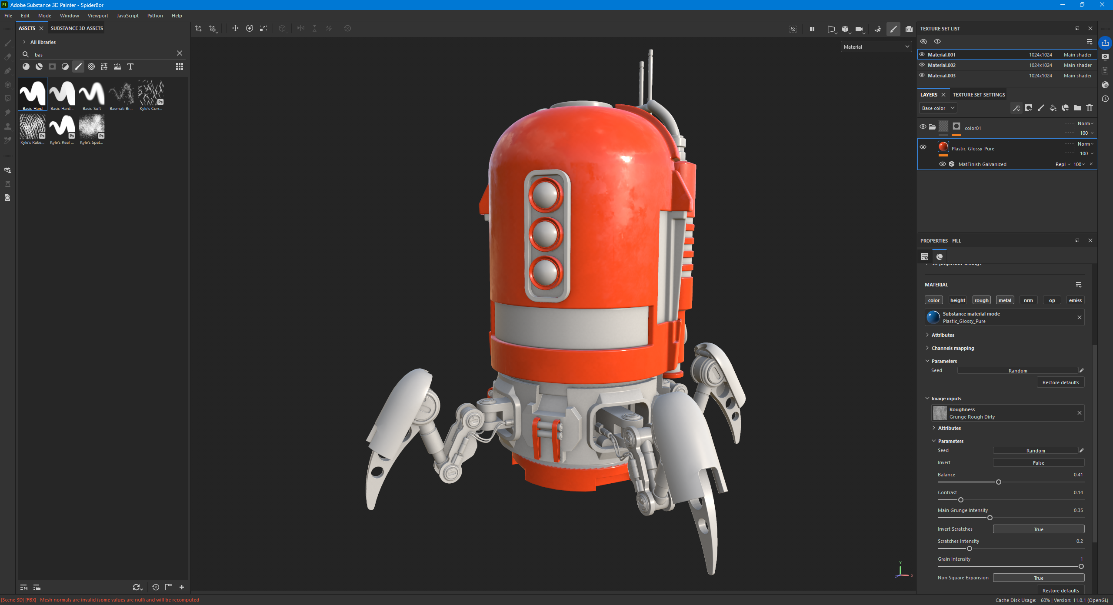Remove Grunge Rough Dirty roughness input

pos(1079,413)
